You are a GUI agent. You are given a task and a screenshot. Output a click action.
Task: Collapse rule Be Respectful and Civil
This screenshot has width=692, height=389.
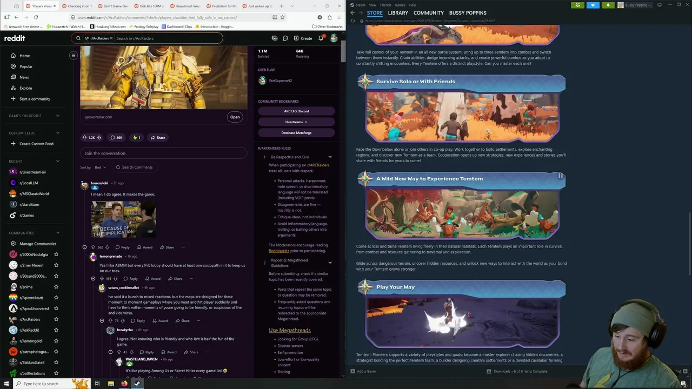(x=330, y=157)
